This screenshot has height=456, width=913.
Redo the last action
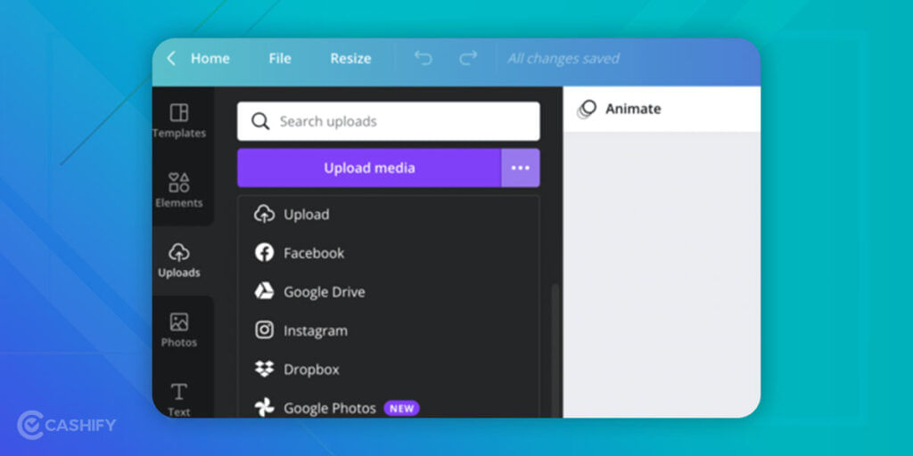pos(468,58)
